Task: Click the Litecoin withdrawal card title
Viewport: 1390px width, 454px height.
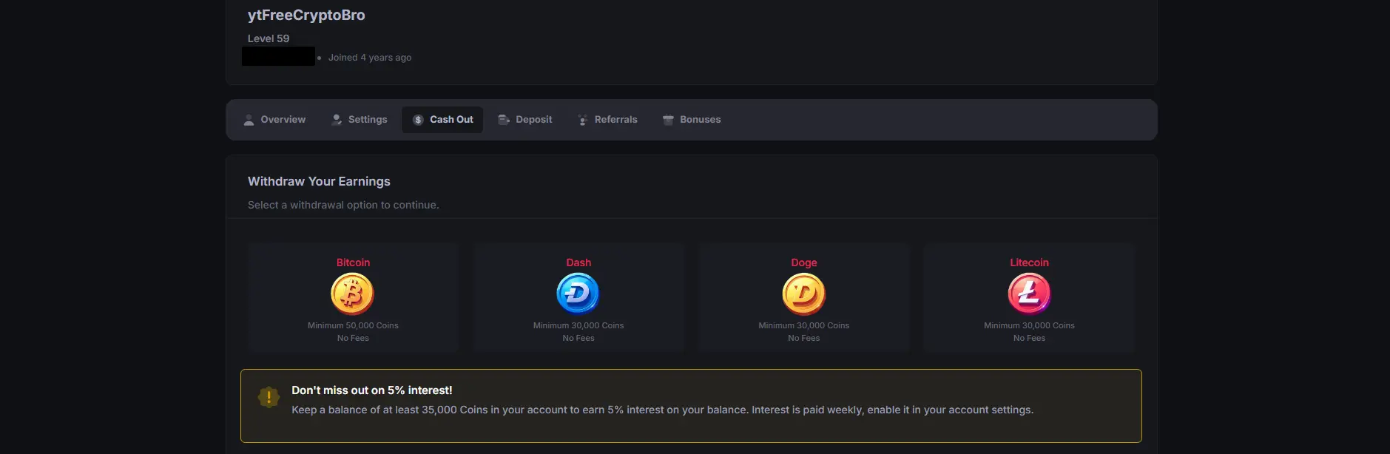Action: (1029, 262)
